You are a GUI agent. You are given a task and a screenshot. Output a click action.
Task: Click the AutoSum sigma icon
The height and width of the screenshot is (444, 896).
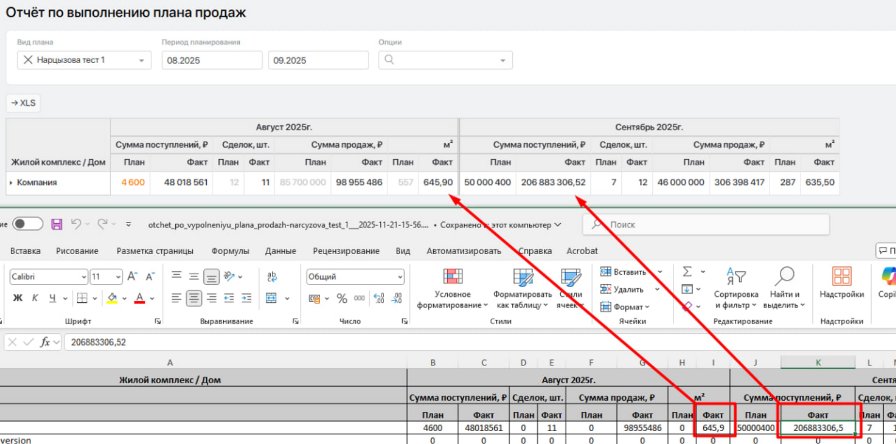[687, 272]
